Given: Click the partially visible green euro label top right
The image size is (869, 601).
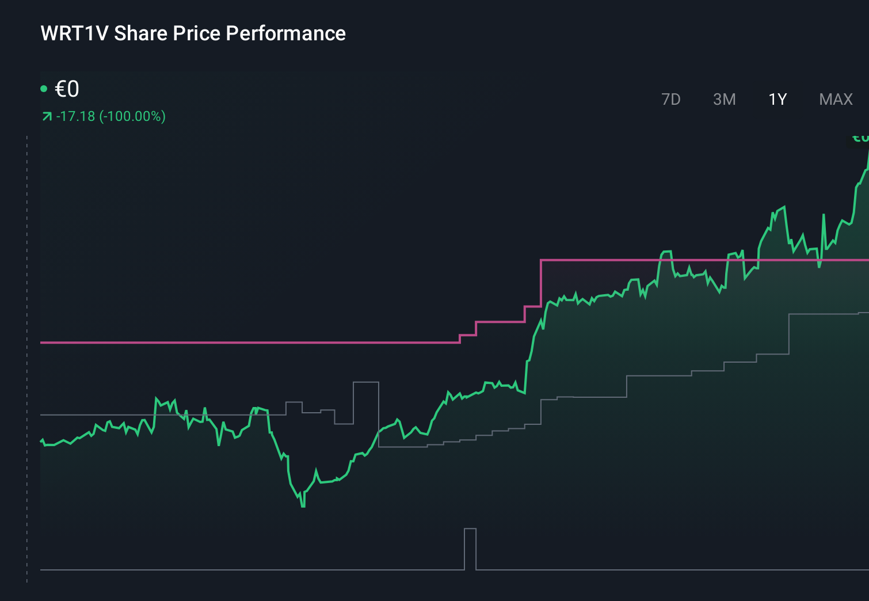Looking at the screenshot, I should coord(860,138).
